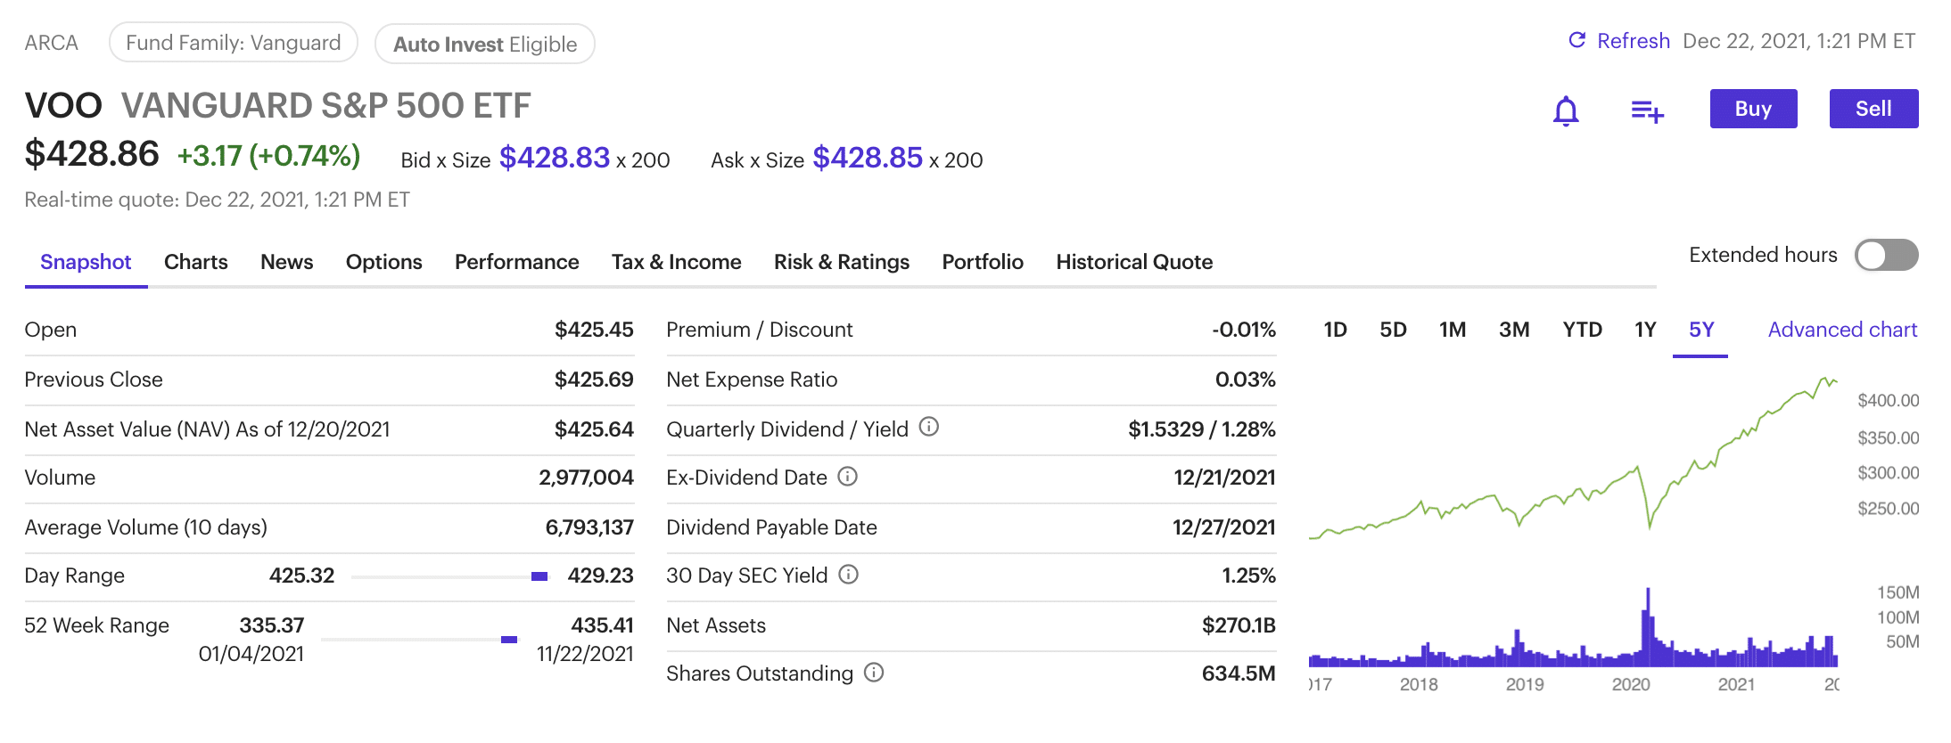
Task: Select the YTD chart time range
Action: [x=1582, y=330]
